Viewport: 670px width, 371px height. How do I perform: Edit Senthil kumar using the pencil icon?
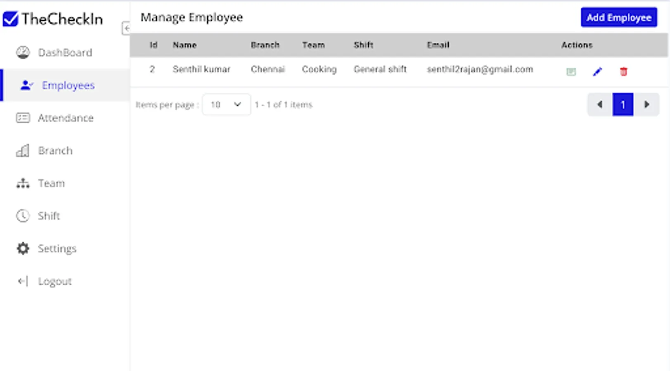tap(597, 71)
